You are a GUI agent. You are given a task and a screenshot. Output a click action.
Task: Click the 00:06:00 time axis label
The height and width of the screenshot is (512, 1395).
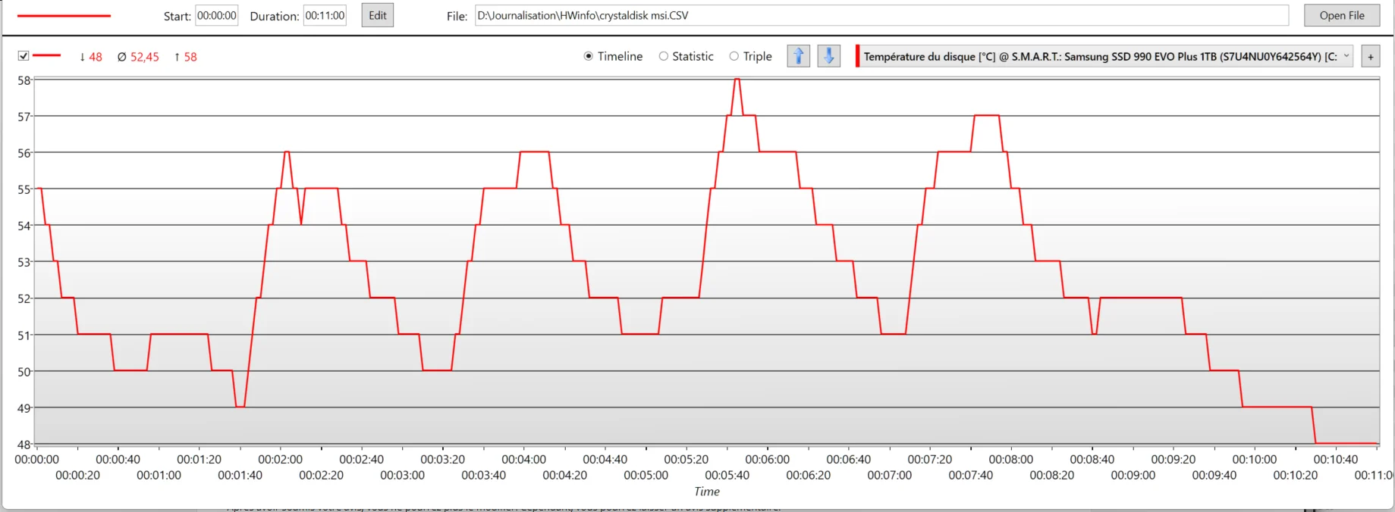[767, 459]
